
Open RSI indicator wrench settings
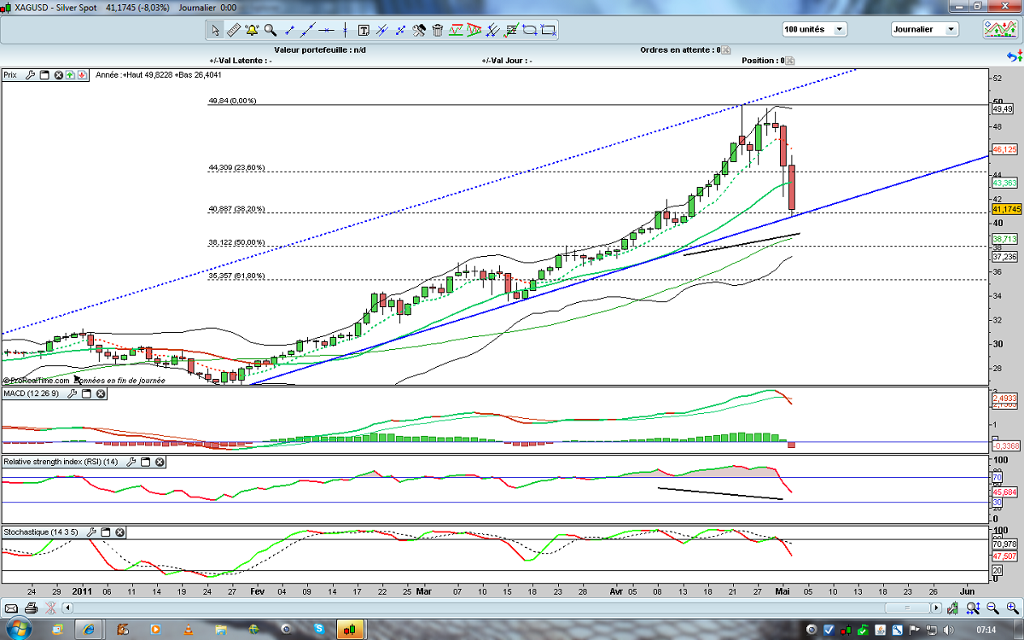[x=131, y=462]
